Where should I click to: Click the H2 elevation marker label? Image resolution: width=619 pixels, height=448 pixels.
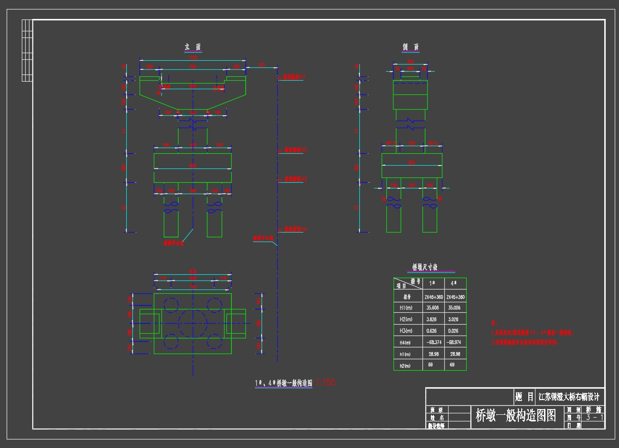(x=295, y=150)
